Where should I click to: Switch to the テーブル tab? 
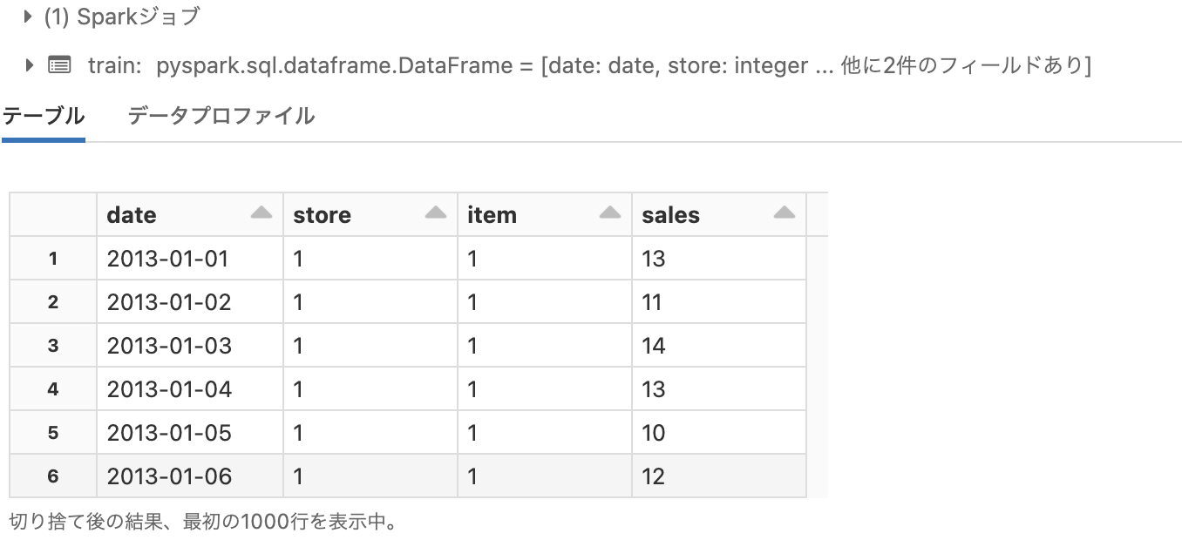coord(43,116)
